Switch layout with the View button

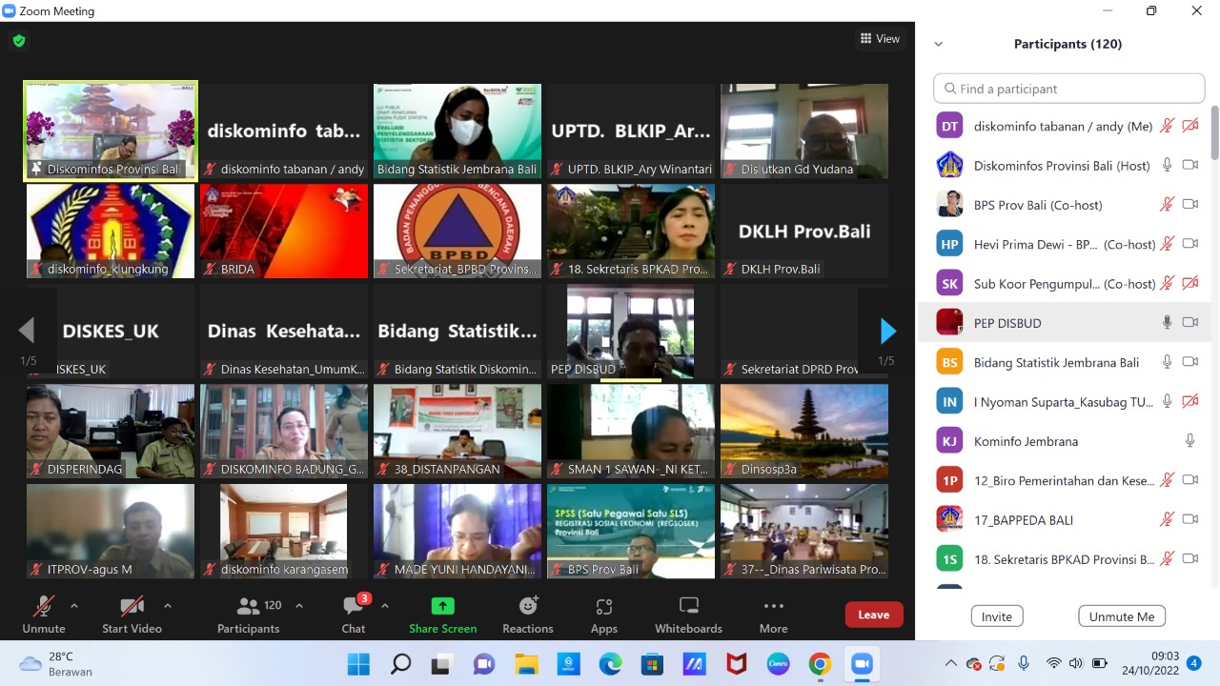pyautogui.click(x=880, y=39)
